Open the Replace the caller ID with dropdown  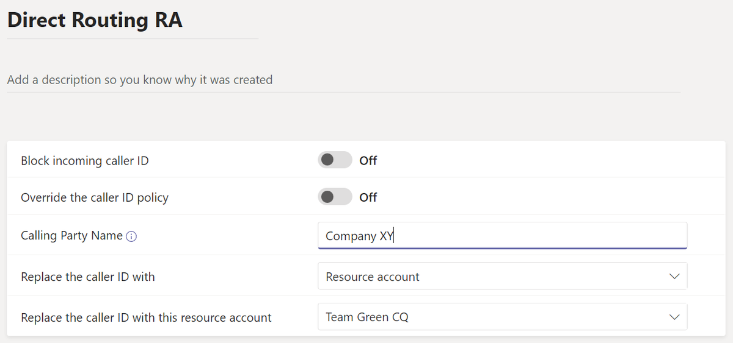(502, 276)
